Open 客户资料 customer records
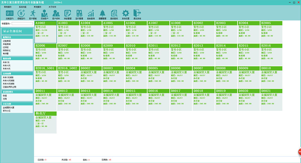Image resolution: width=301 pixels, height=163 pixels. click(x=56, y=14)
